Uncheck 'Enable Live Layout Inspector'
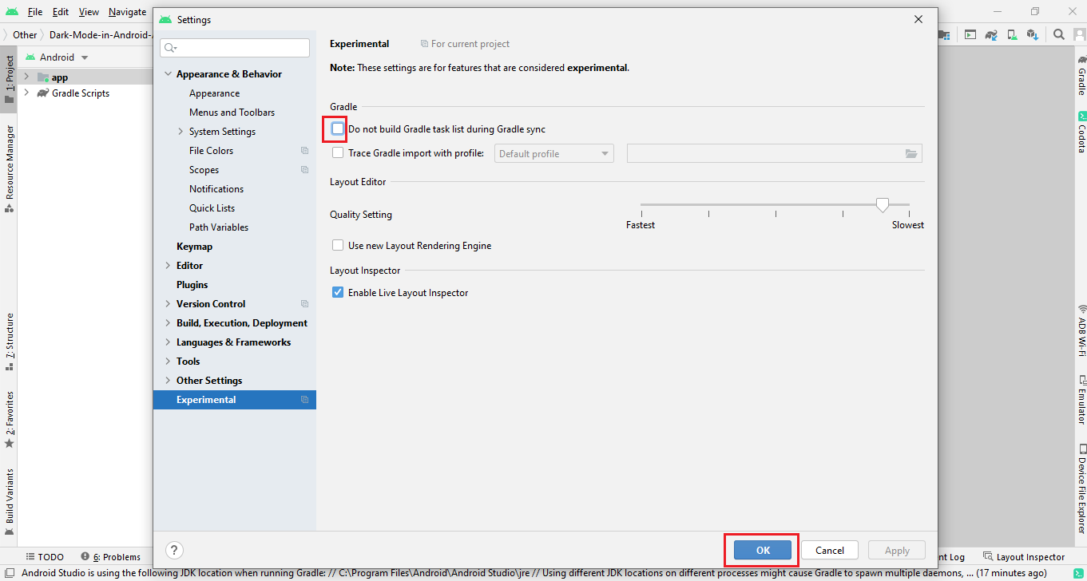 coord(338,293)
